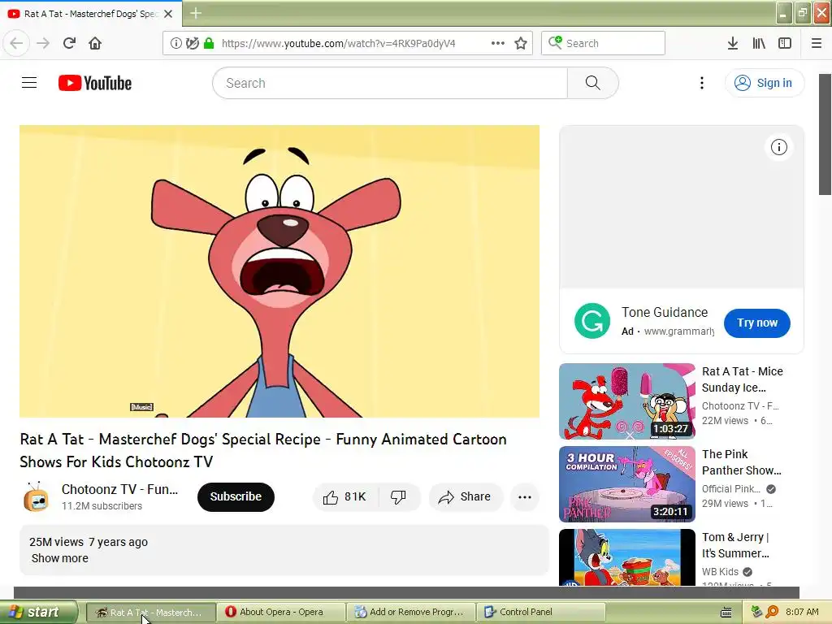Open Tom & Jerry It's Summer thumbnail

pos(626,557)
